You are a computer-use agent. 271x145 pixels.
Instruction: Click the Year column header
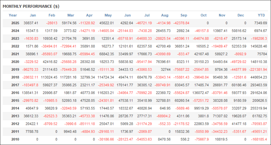[x=13, y=15]
